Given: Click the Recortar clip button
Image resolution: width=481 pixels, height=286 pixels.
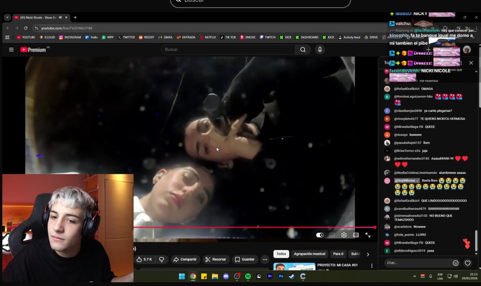Looking at the screenshot, I should tap(216, 260).
